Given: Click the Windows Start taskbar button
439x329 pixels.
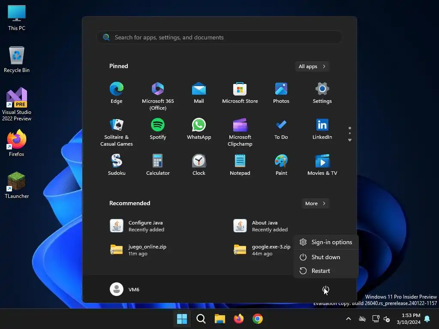Looking at the screenshot, I should coord(182,319).
